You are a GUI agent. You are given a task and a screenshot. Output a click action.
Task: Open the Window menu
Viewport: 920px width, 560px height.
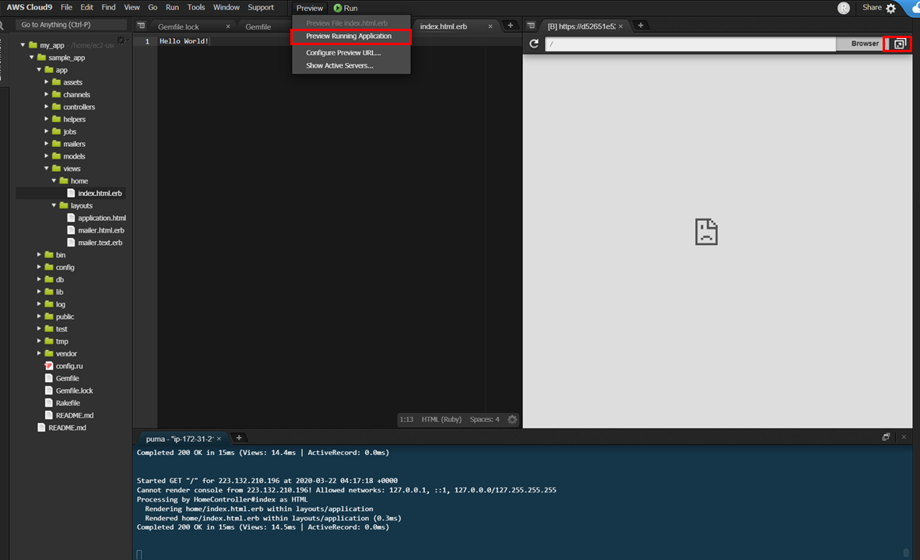coord(226,8)
